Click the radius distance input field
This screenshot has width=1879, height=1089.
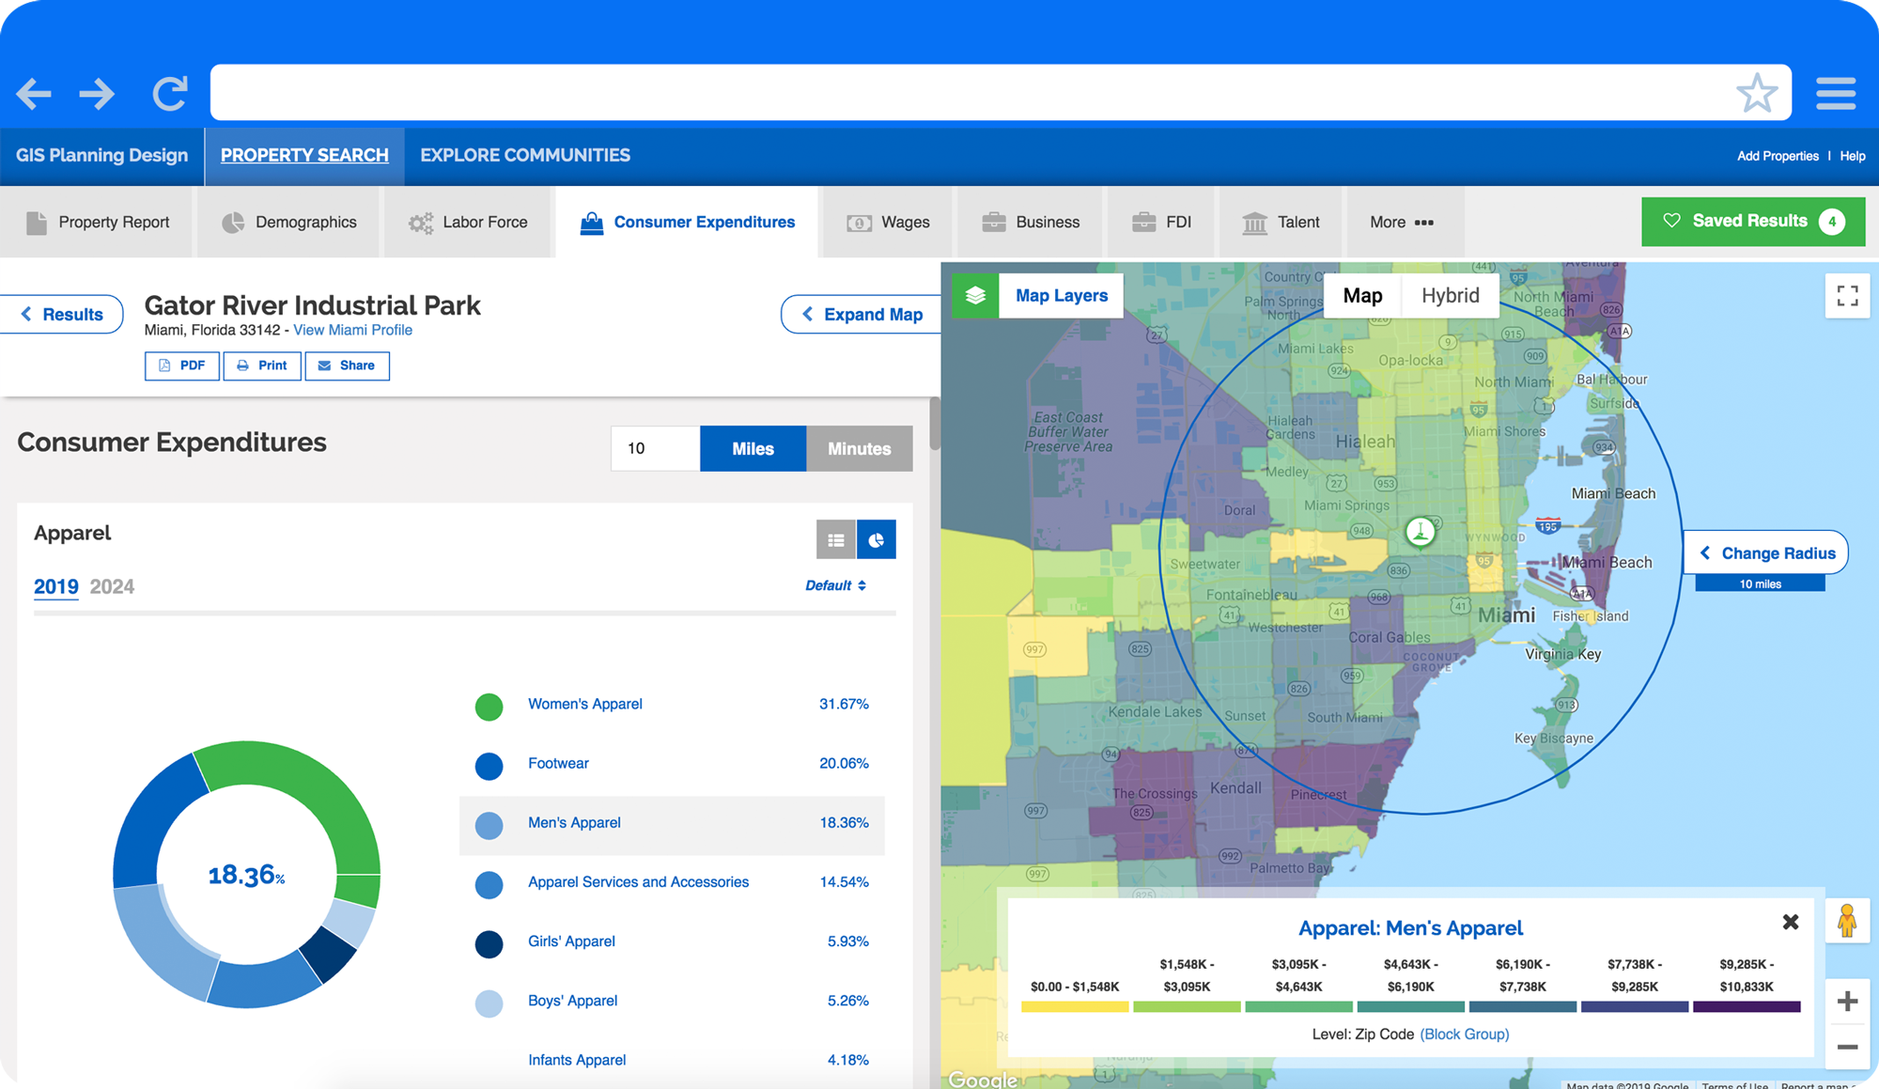(655, 449)
